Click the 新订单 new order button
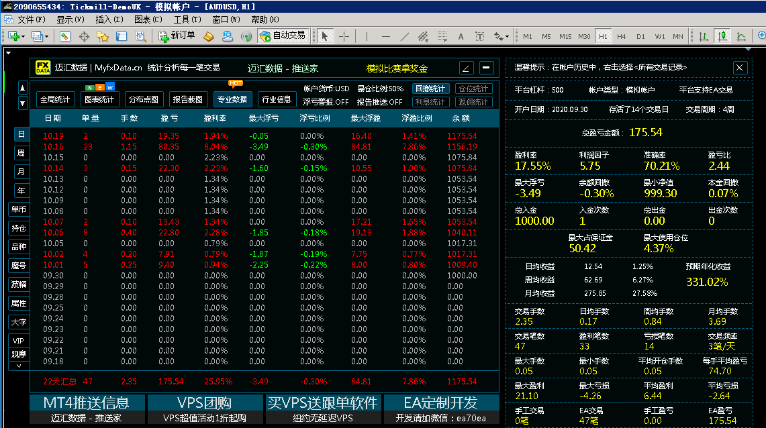766x428 pixels. point(177,36)
